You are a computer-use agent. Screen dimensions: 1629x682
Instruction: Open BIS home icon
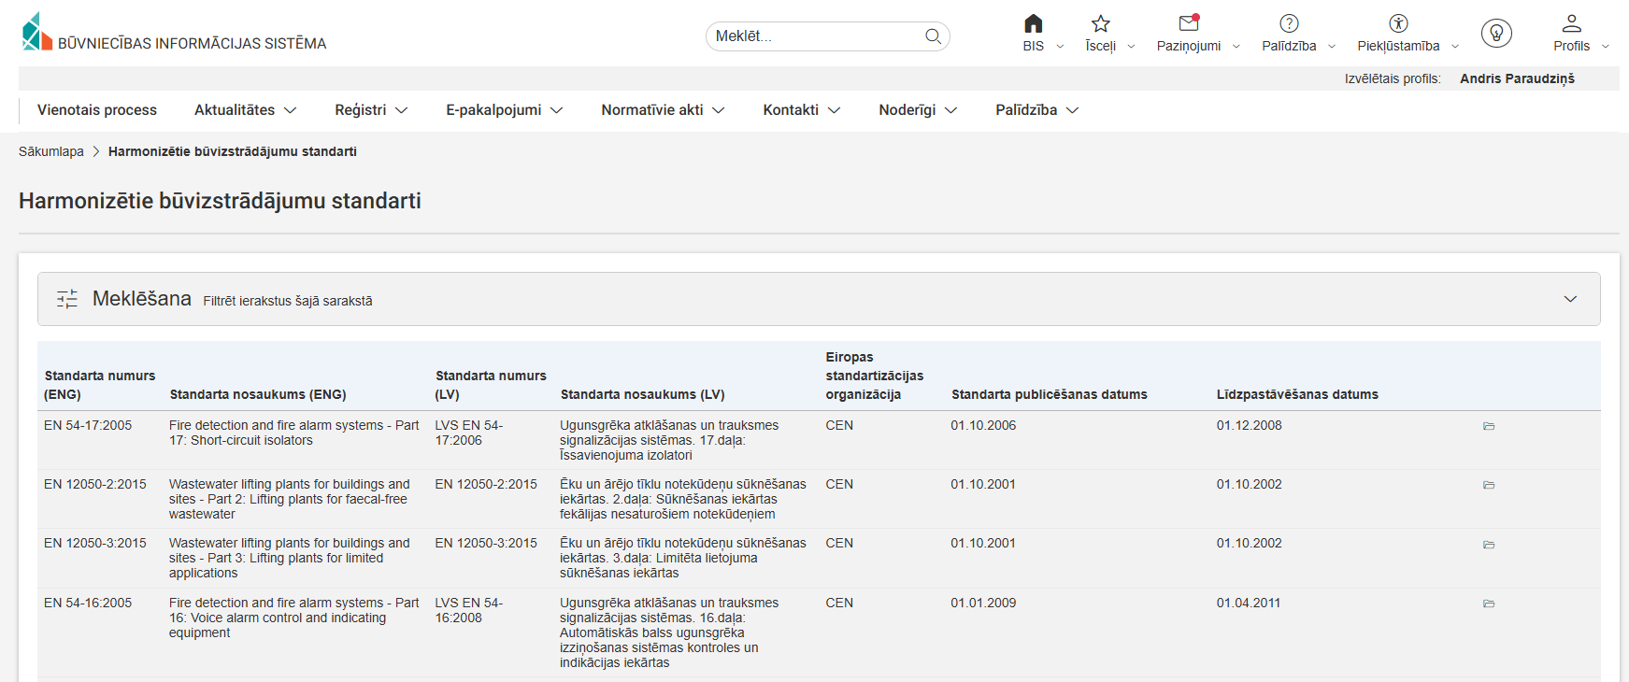1033,23
